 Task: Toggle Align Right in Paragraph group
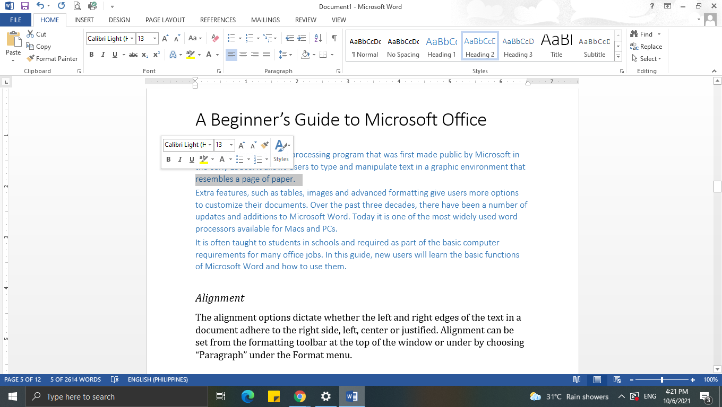click(x=255, y=55)
